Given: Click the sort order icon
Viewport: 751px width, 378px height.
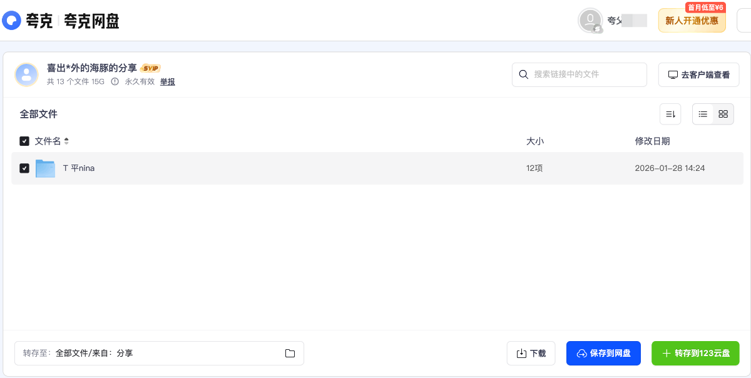Looking at the screenshot, I should pos(670,114).
